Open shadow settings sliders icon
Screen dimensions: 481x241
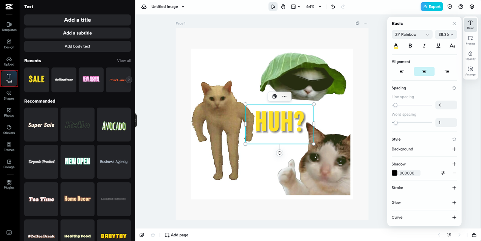443,173
